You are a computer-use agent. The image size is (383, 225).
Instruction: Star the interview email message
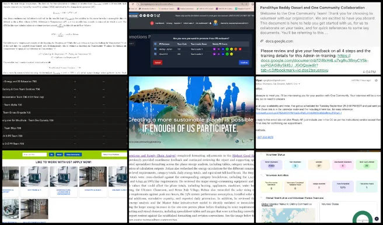click(x=376, y=80)
